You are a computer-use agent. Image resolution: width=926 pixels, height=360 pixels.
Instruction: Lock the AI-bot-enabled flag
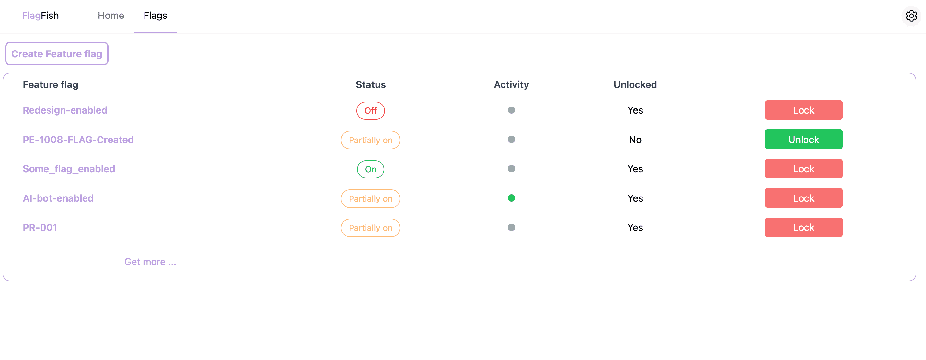pyautogui.click(x=804, y=197)
